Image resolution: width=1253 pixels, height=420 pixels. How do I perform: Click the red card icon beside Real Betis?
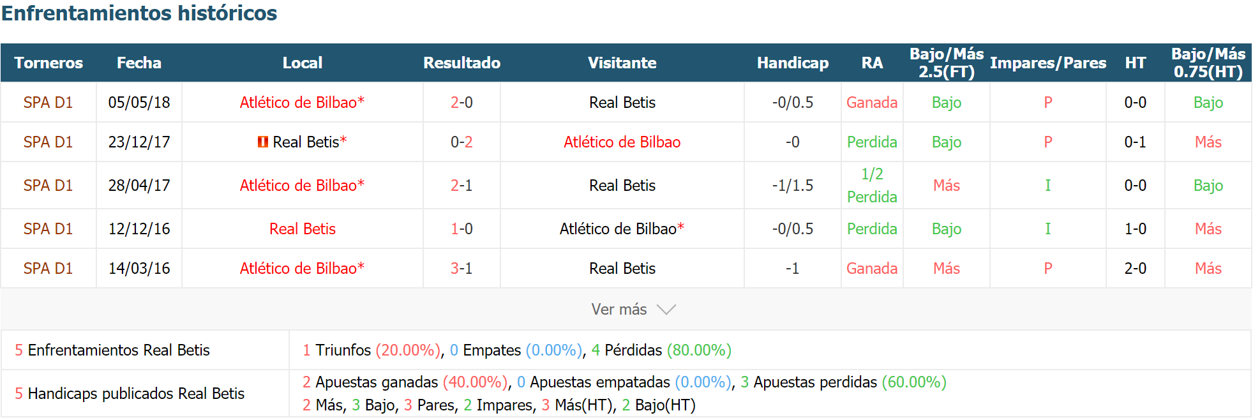click(x=262, y=142)
